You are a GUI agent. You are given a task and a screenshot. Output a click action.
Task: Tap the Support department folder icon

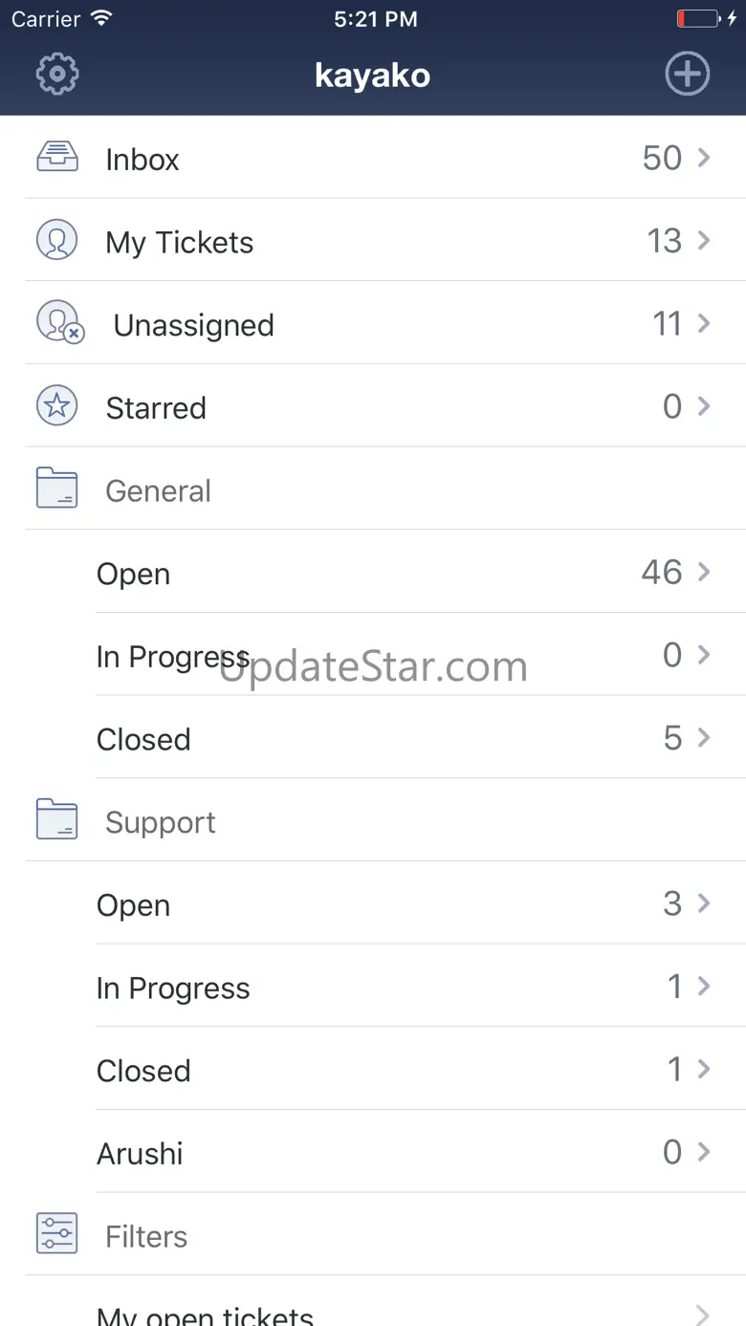57,820
